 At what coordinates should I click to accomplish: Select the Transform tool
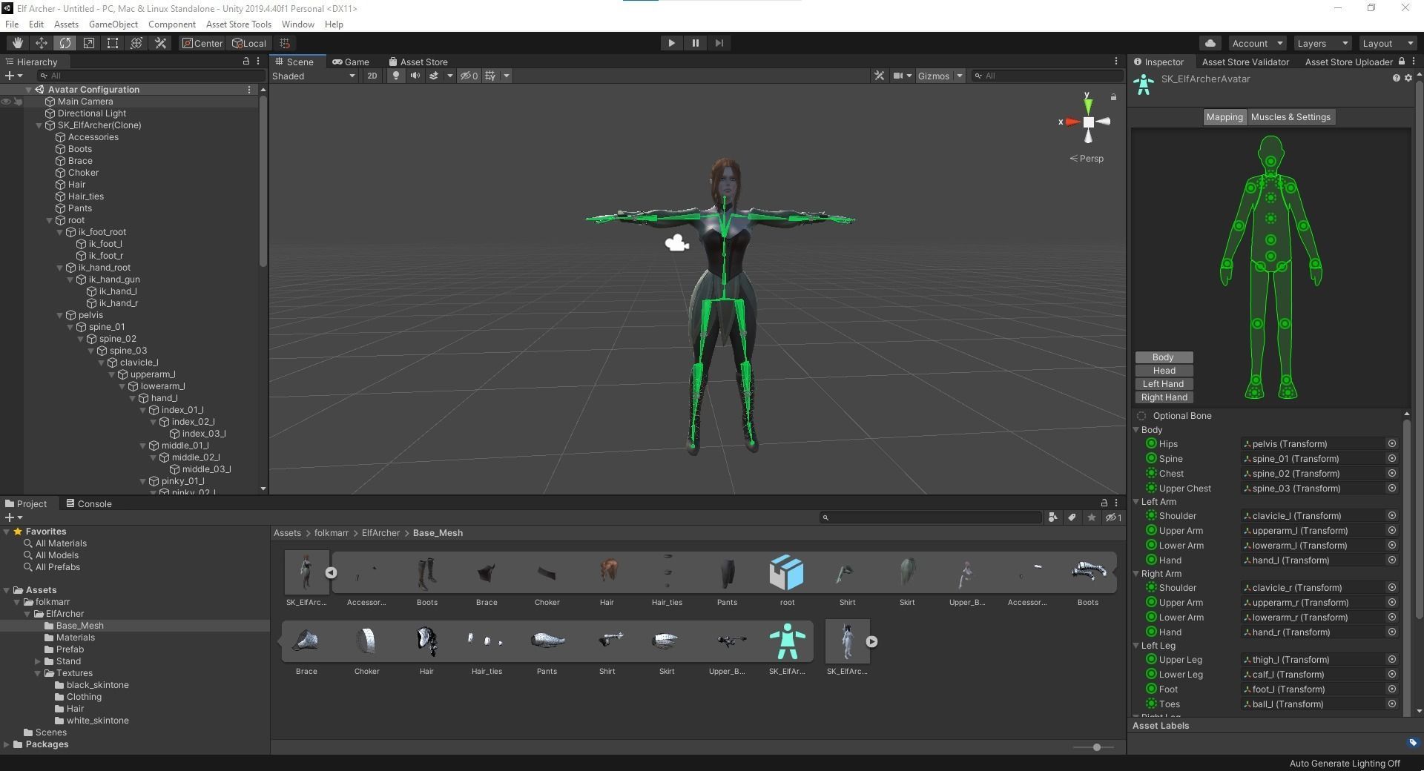[136, 43]
